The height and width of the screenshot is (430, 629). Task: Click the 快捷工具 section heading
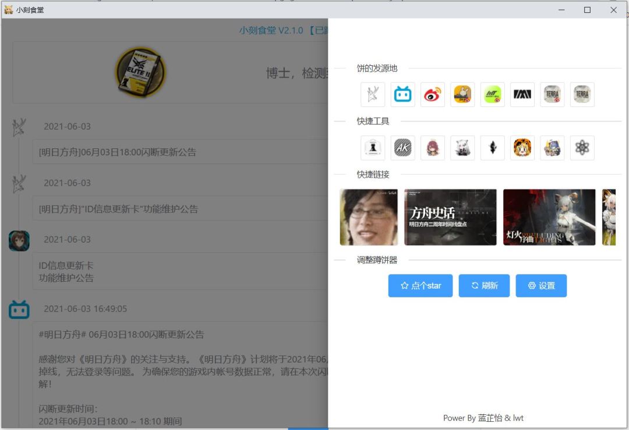click(x=373, y=121)
